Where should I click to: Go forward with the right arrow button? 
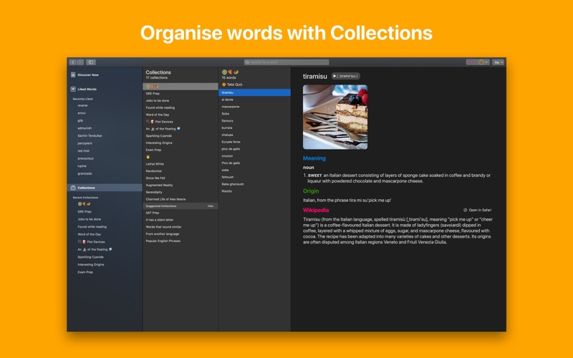point(80,62)
